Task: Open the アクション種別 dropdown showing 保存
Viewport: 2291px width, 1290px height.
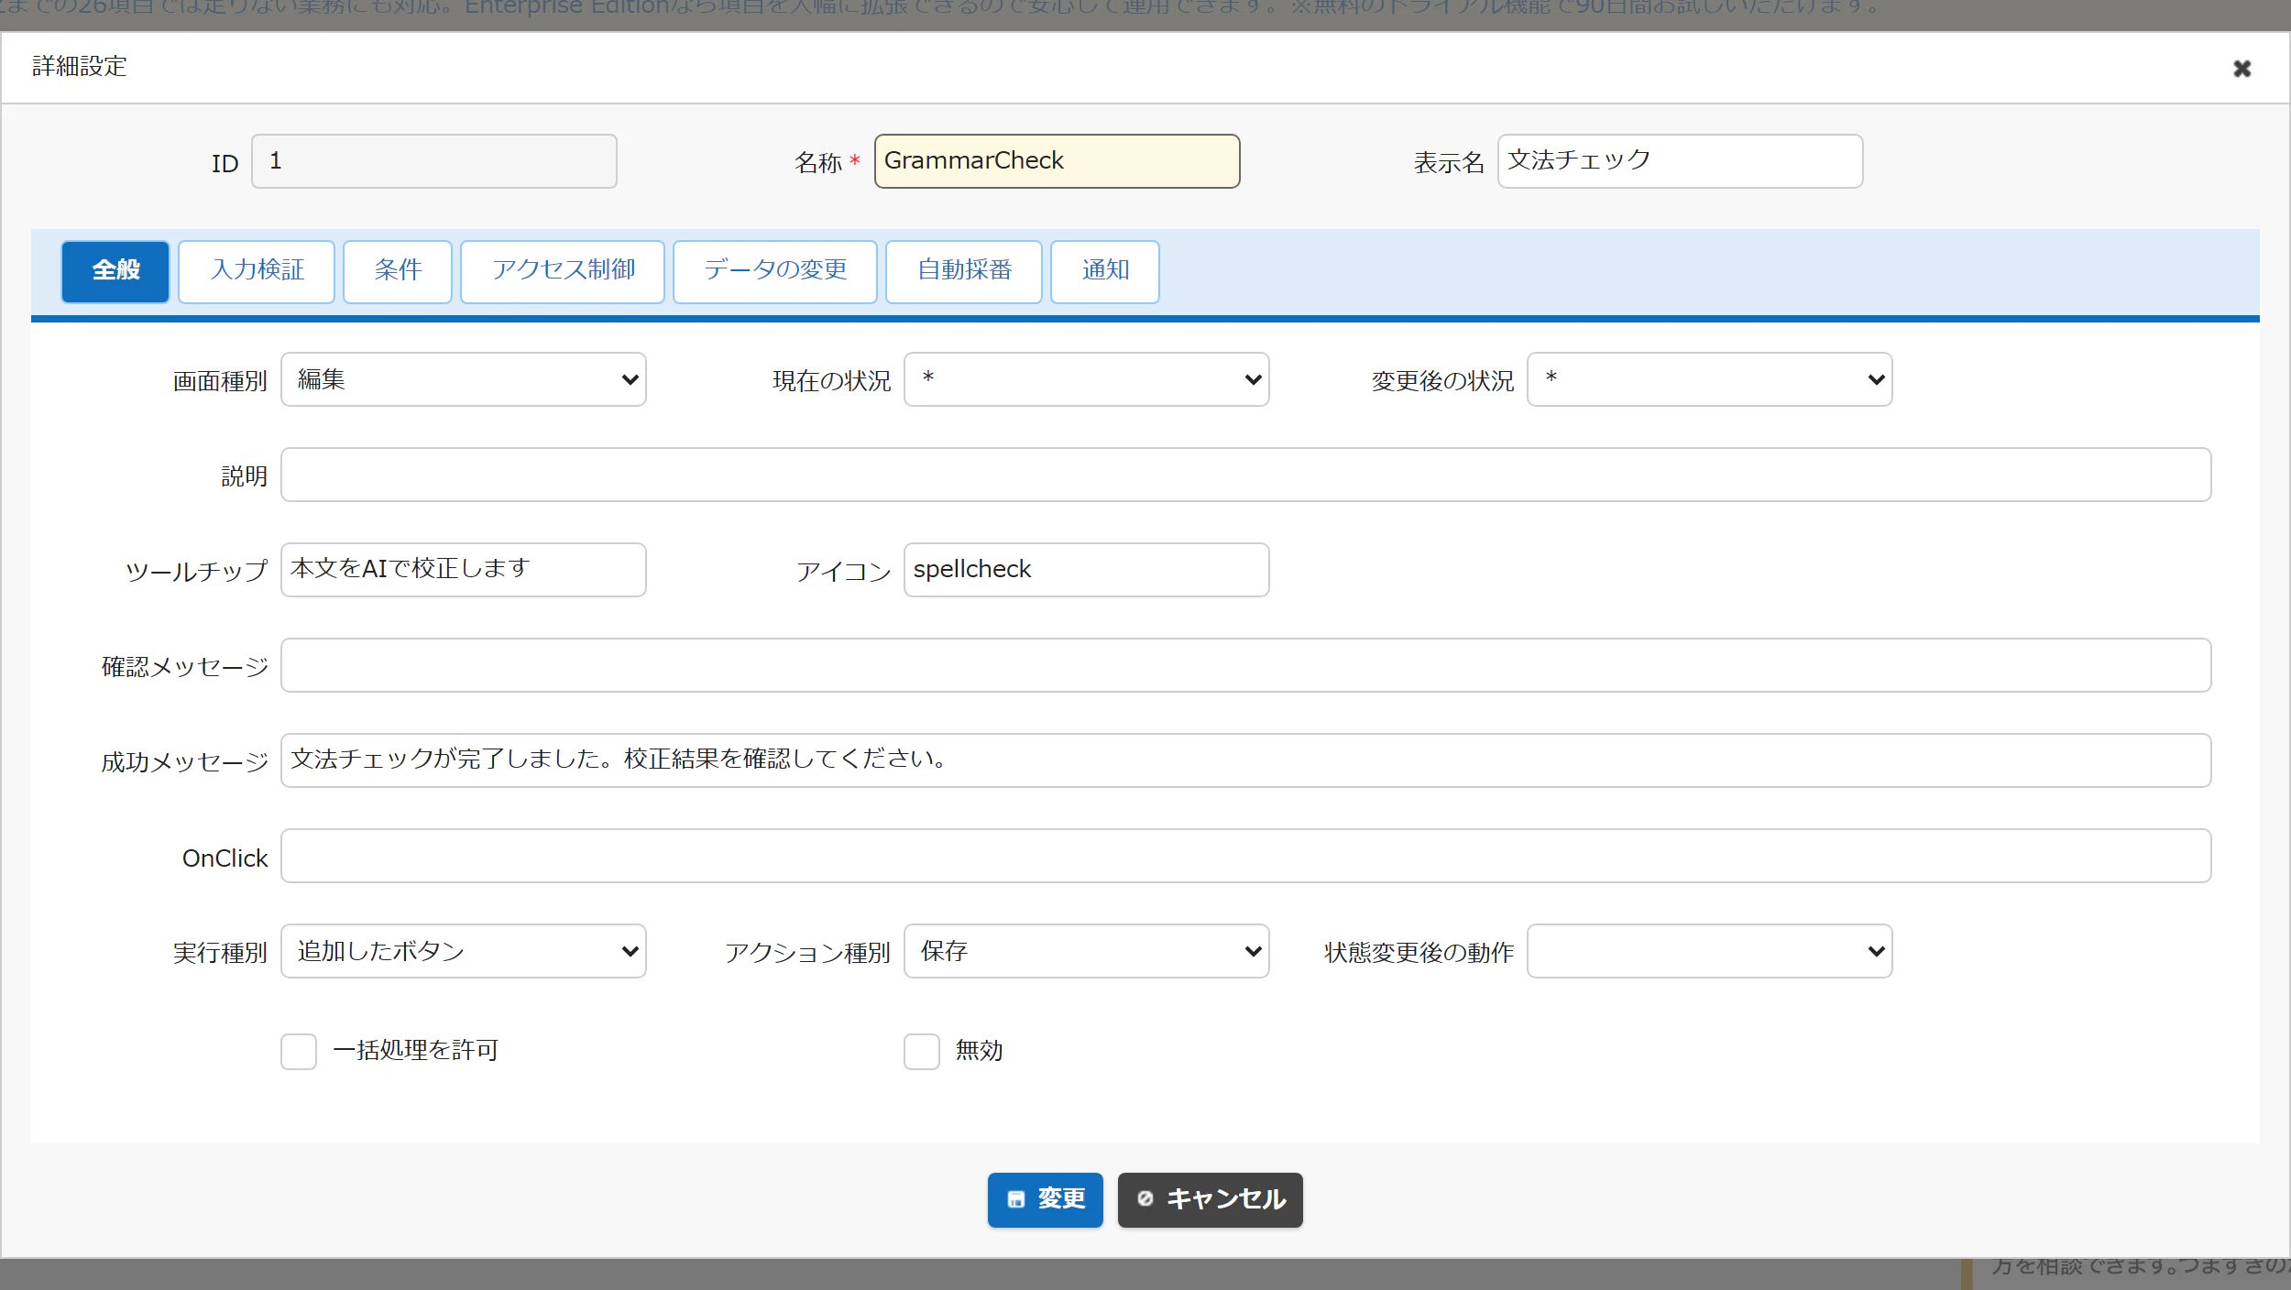Action: click(x=1087, y=951)
